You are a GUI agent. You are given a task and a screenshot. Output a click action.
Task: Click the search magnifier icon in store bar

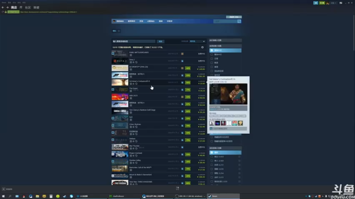click(239, 21)
